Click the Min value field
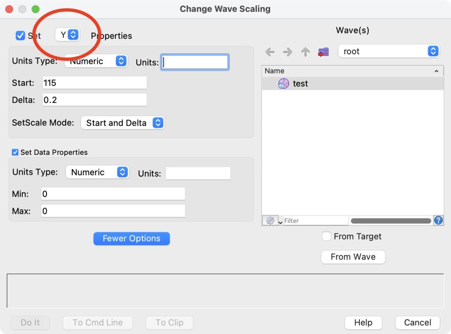The width and height of the screenshot is (451, 334). [x=113, y=194]
